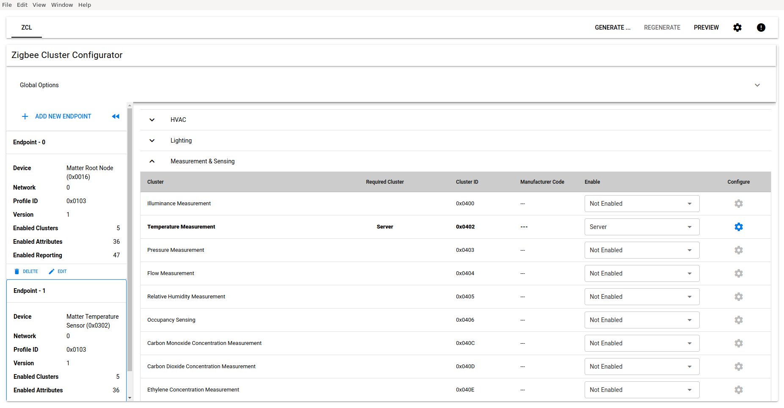Select the ZCL tab

27,28
